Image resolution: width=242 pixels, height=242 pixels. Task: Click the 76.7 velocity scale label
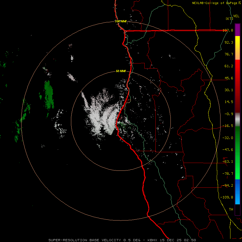(229, 54)
